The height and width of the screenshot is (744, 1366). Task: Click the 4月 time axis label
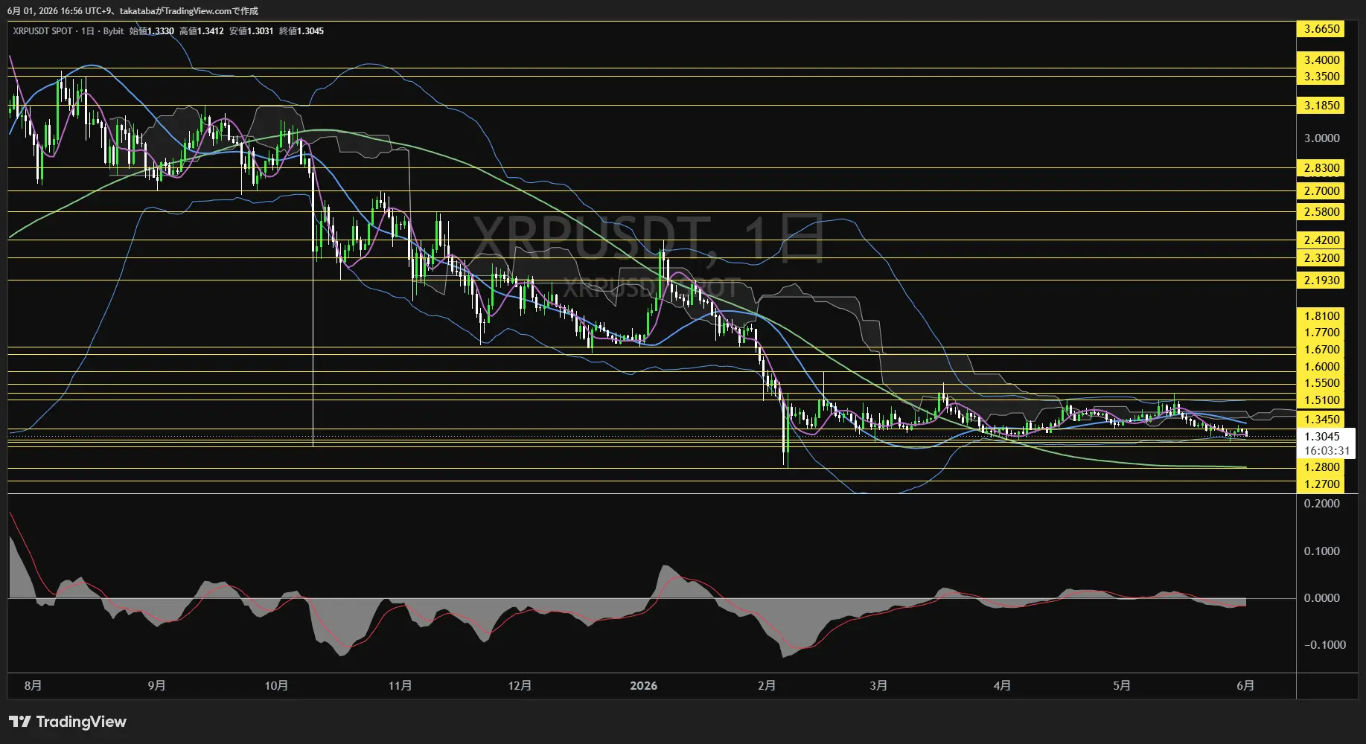point(1002,685)
